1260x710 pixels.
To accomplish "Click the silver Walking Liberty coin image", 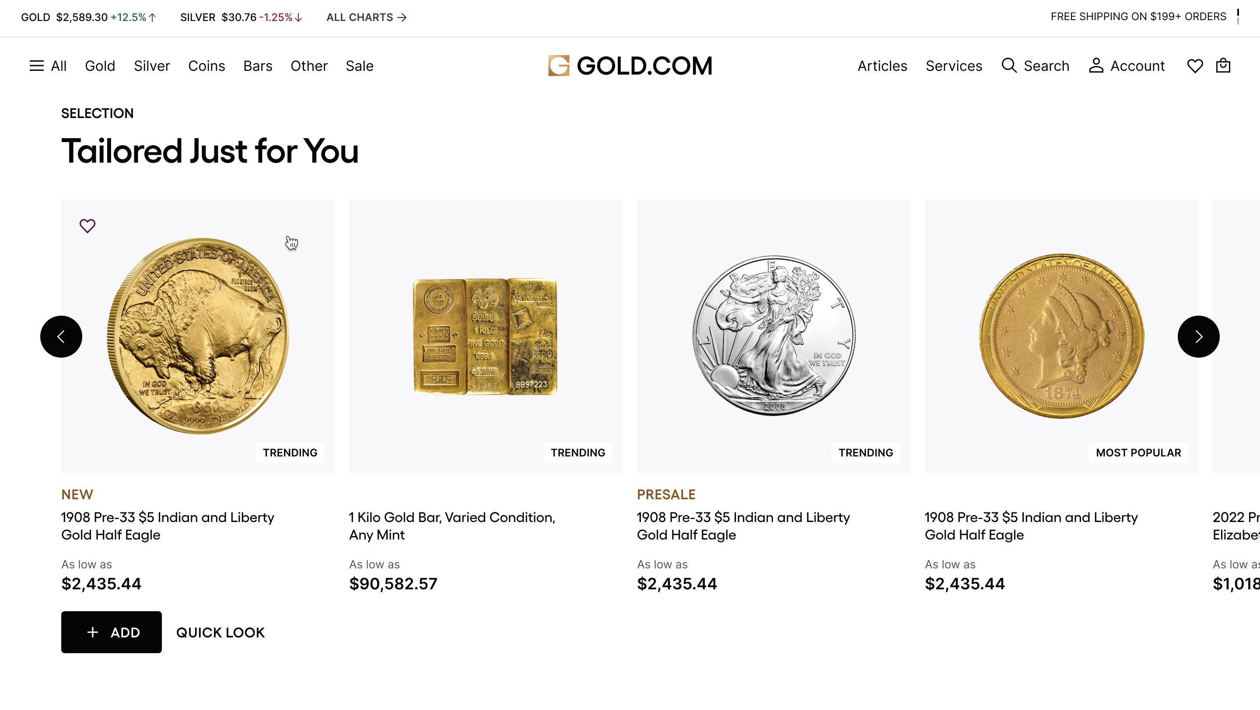I will click(x=773, y=337).
